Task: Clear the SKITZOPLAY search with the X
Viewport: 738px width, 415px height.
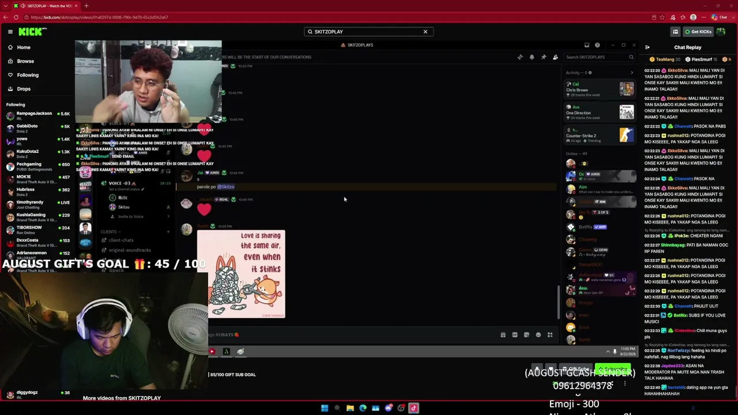Action: [426, 32]
